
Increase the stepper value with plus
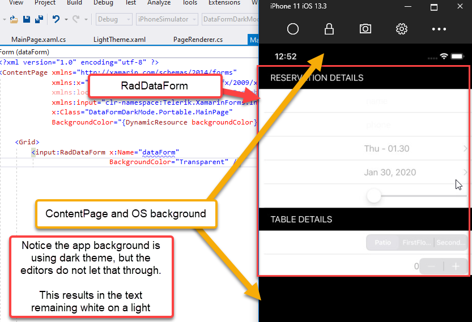456,267
